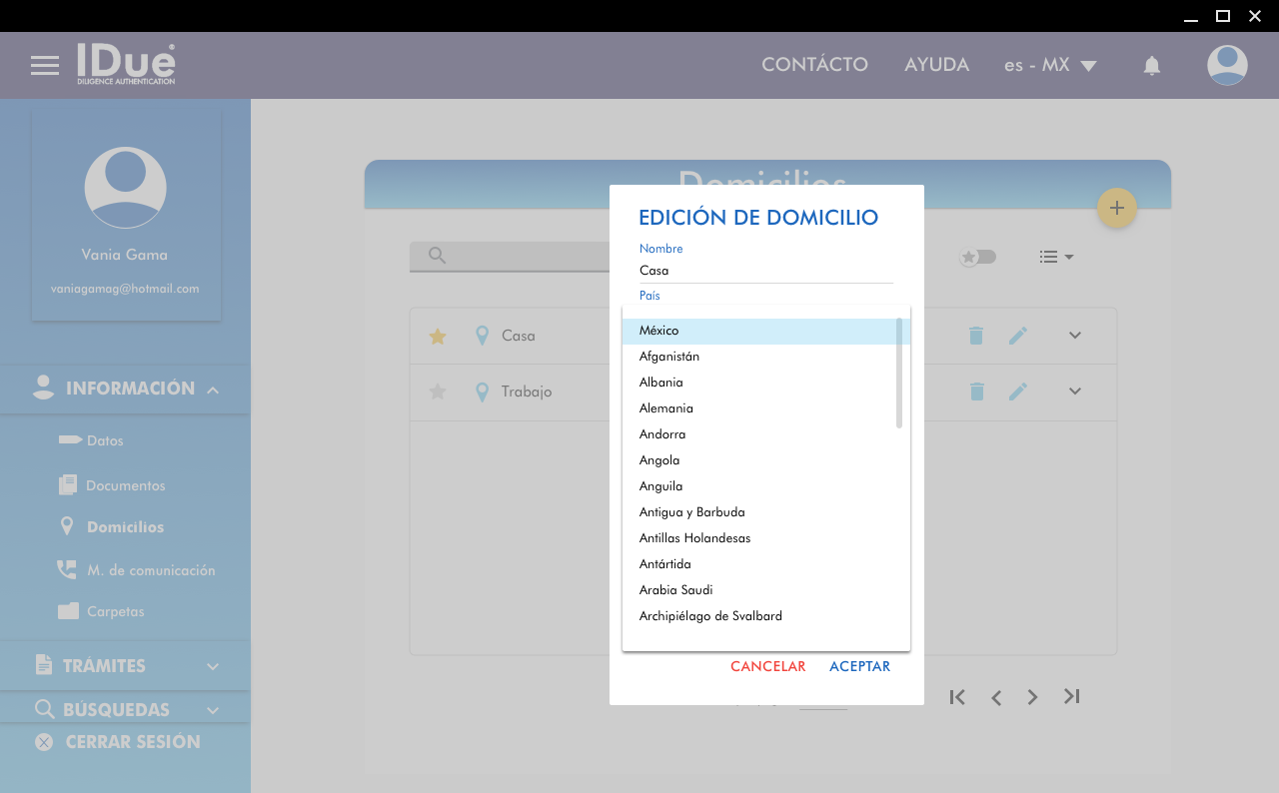Expand the Casa row chevron
This screenshot has height=793, width=1279.
[1074, 336]
